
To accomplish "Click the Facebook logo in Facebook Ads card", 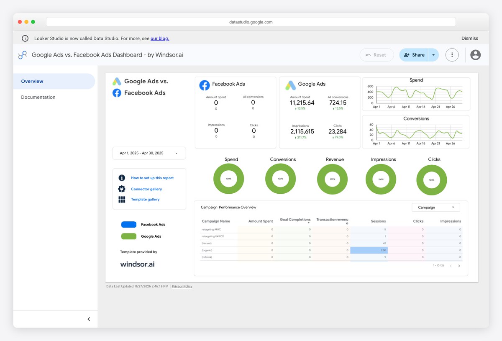I will [x=205, y=85].
